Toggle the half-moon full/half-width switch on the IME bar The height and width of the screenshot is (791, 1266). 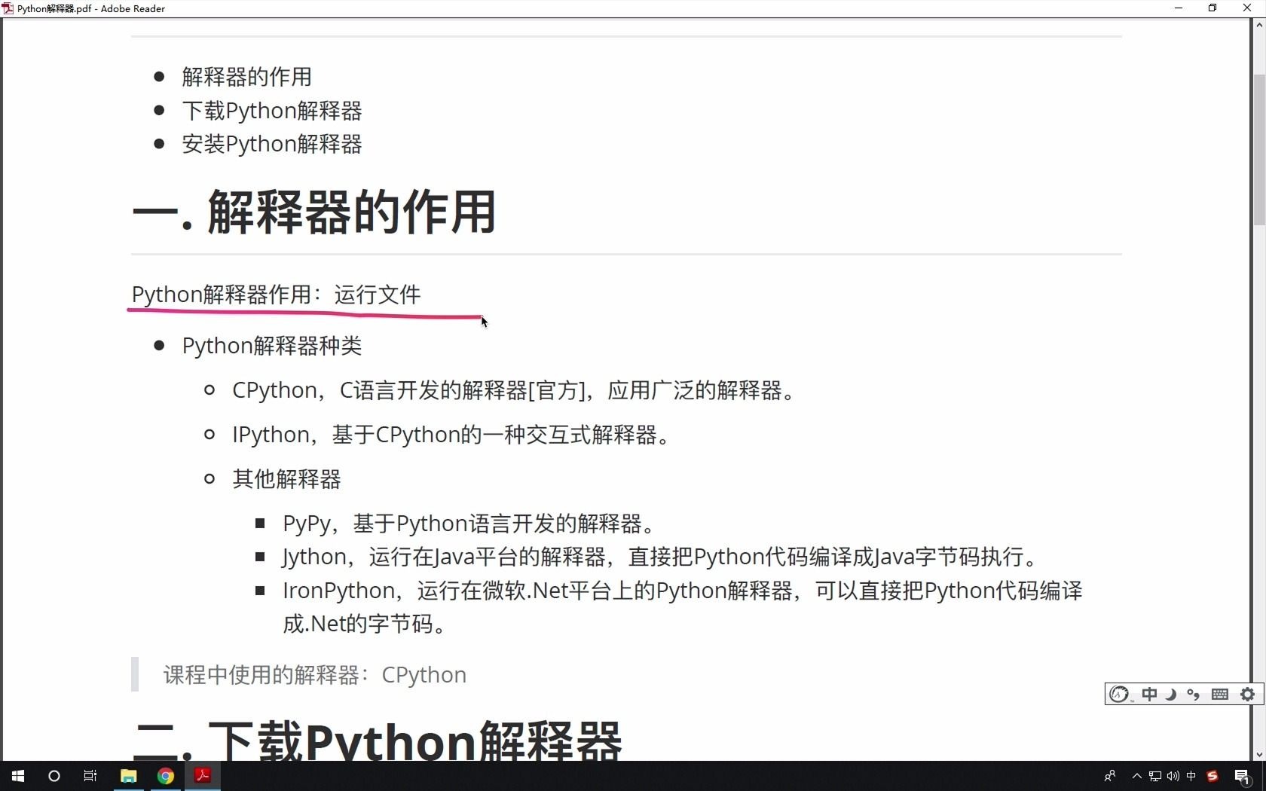pos(1171,695)
